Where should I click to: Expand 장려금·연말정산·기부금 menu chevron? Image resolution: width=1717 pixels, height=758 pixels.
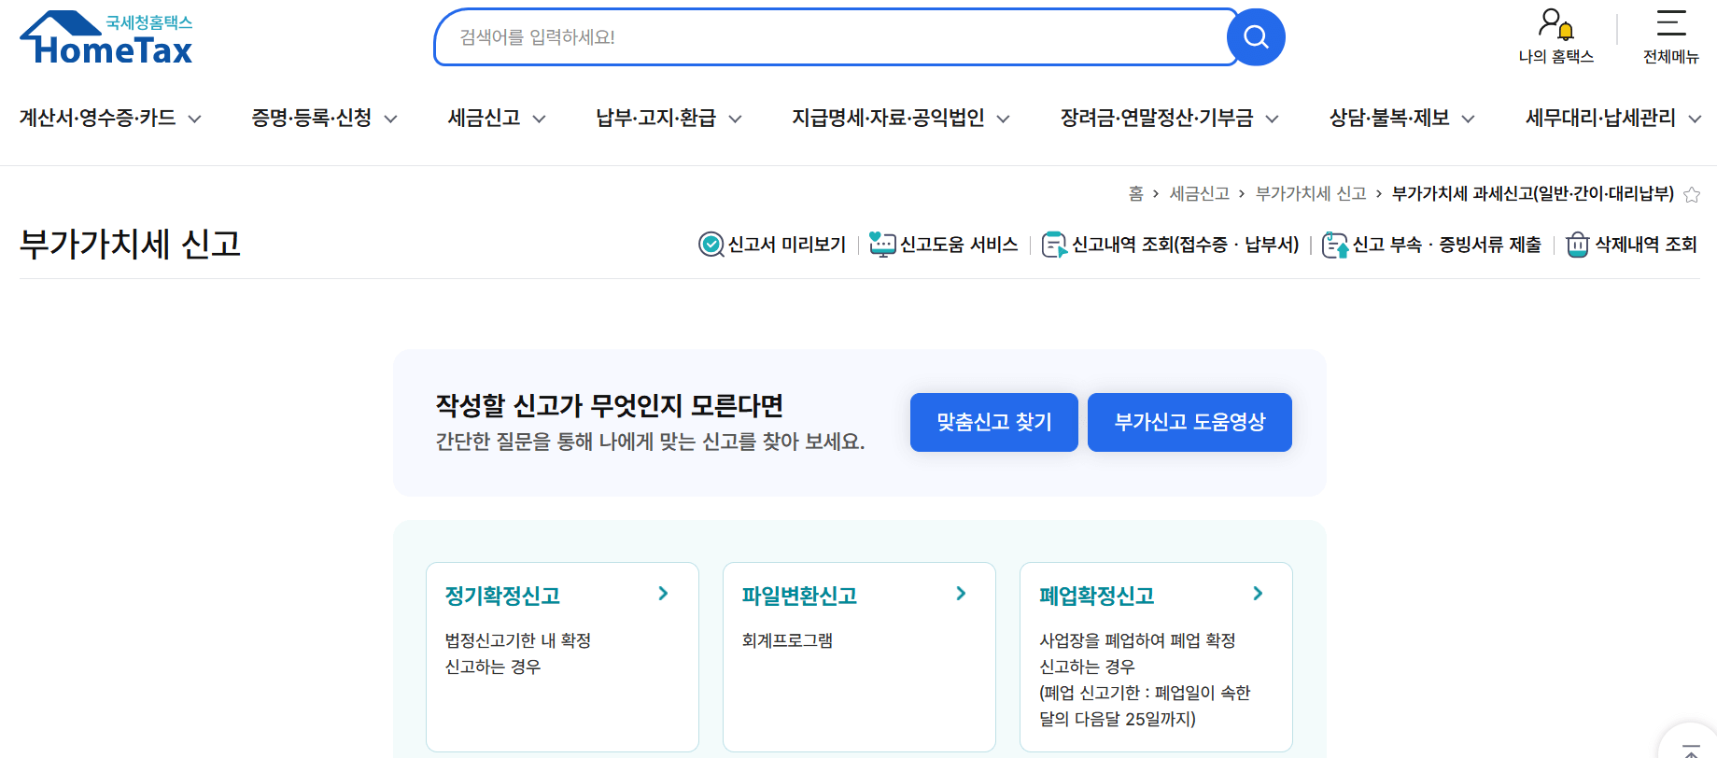[1272, 119]
